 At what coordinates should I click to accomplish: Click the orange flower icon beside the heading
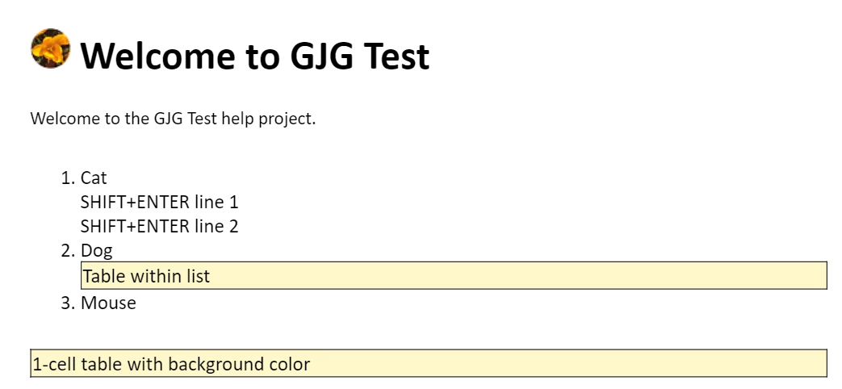(51, 48)
